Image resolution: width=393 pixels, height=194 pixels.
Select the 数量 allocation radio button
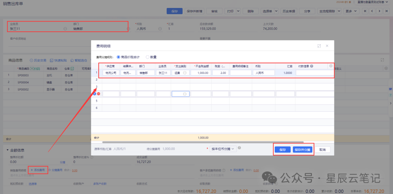coord(147,57)
